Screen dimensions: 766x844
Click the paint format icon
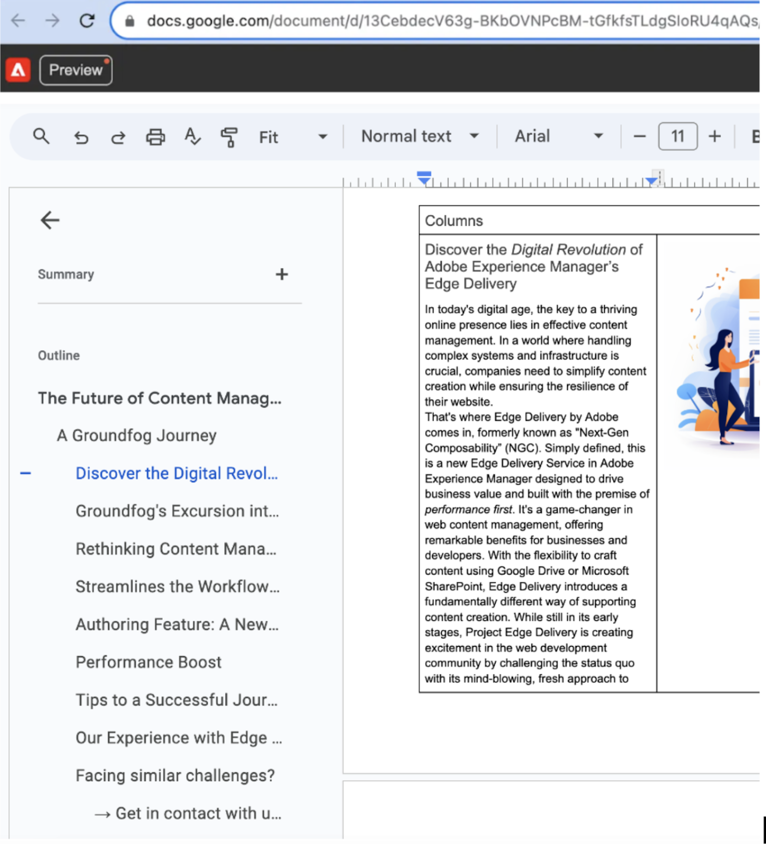coord(229,137)
